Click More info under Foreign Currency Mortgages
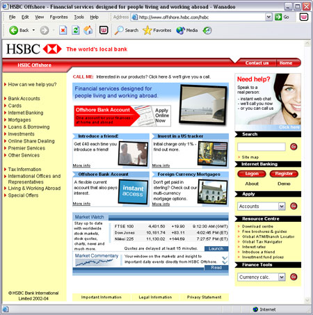313x315 pixels. (161, 204)
